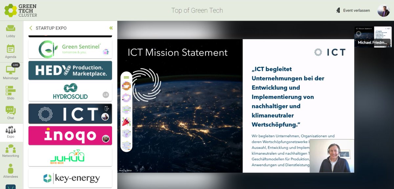Open the Chat section
This screenshot has height=189, width=394.
(11, 113)
